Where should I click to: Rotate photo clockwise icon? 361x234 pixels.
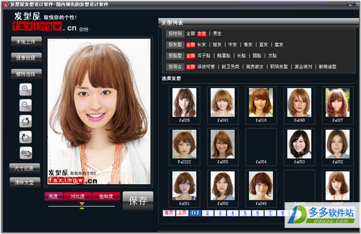[x=25, y=137]
